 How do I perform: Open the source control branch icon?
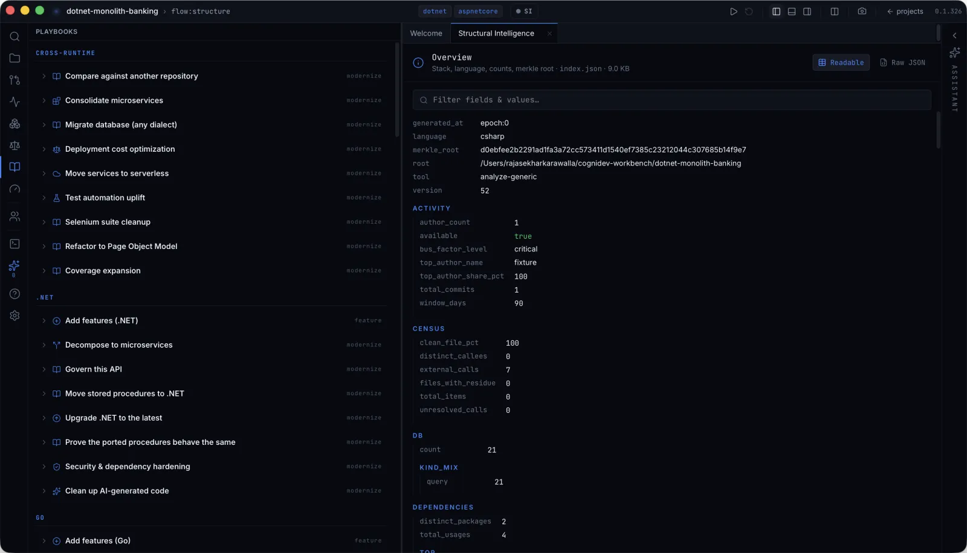tap(15, 80)
